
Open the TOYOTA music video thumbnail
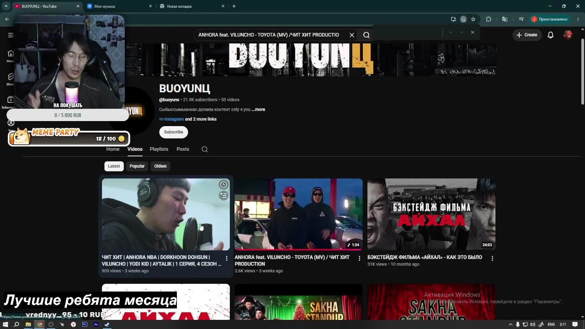298,214
